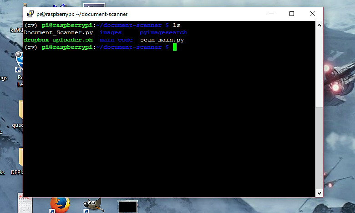Click the pyimagesearch directory name
Image resolution: width=355 pixels, height=213 pixels.
click(x=163, y=33)
